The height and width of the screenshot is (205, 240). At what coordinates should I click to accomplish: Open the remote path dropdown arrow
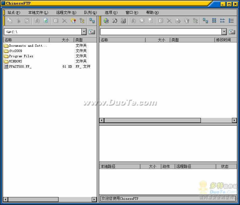coord(224,32)
